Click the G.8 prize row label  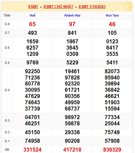(7, 24)
